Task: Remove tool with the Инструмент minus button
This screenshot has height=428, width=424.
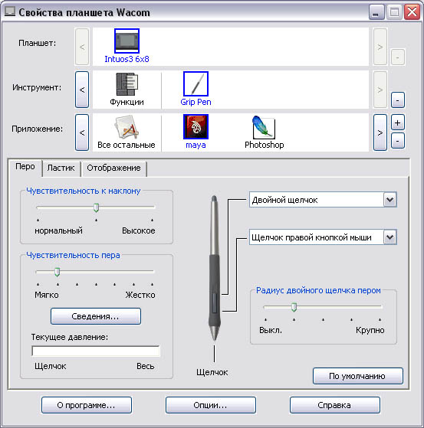Action: (397, 100)
